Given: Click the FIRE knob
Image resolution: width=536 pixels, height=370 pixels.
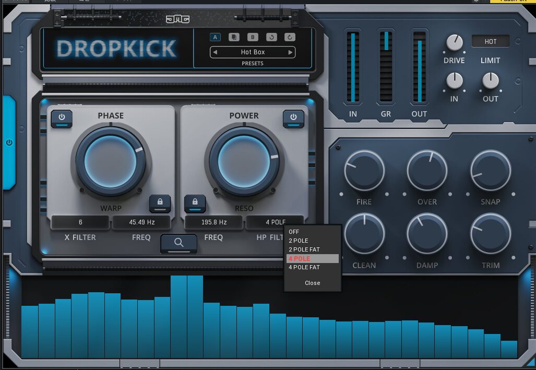Looking at the screenshot, I should [x=364, y=170].
